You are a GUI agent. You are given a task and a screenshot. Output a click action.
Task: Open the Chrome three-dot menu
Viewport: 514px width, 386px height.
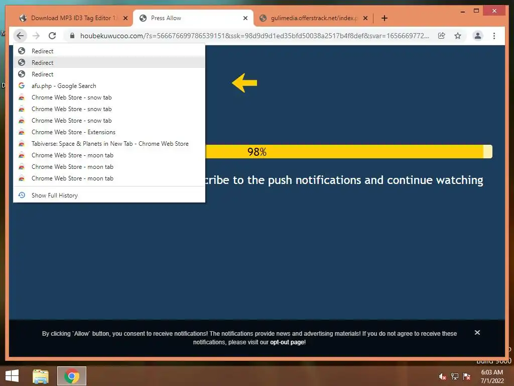coord(494,36)
